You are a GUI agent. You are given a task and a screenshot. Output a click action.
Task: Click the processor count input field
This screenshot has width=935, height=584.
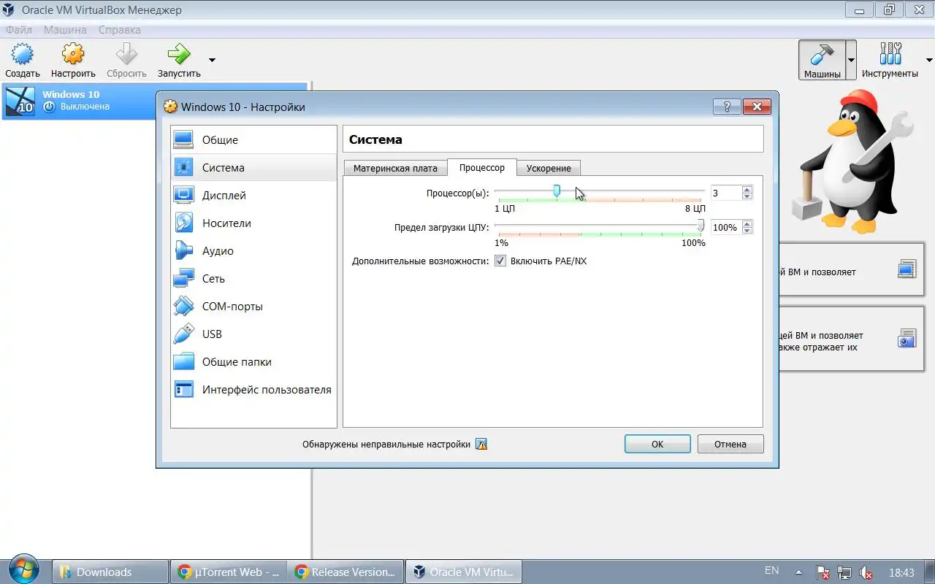(x=725, y=193)
